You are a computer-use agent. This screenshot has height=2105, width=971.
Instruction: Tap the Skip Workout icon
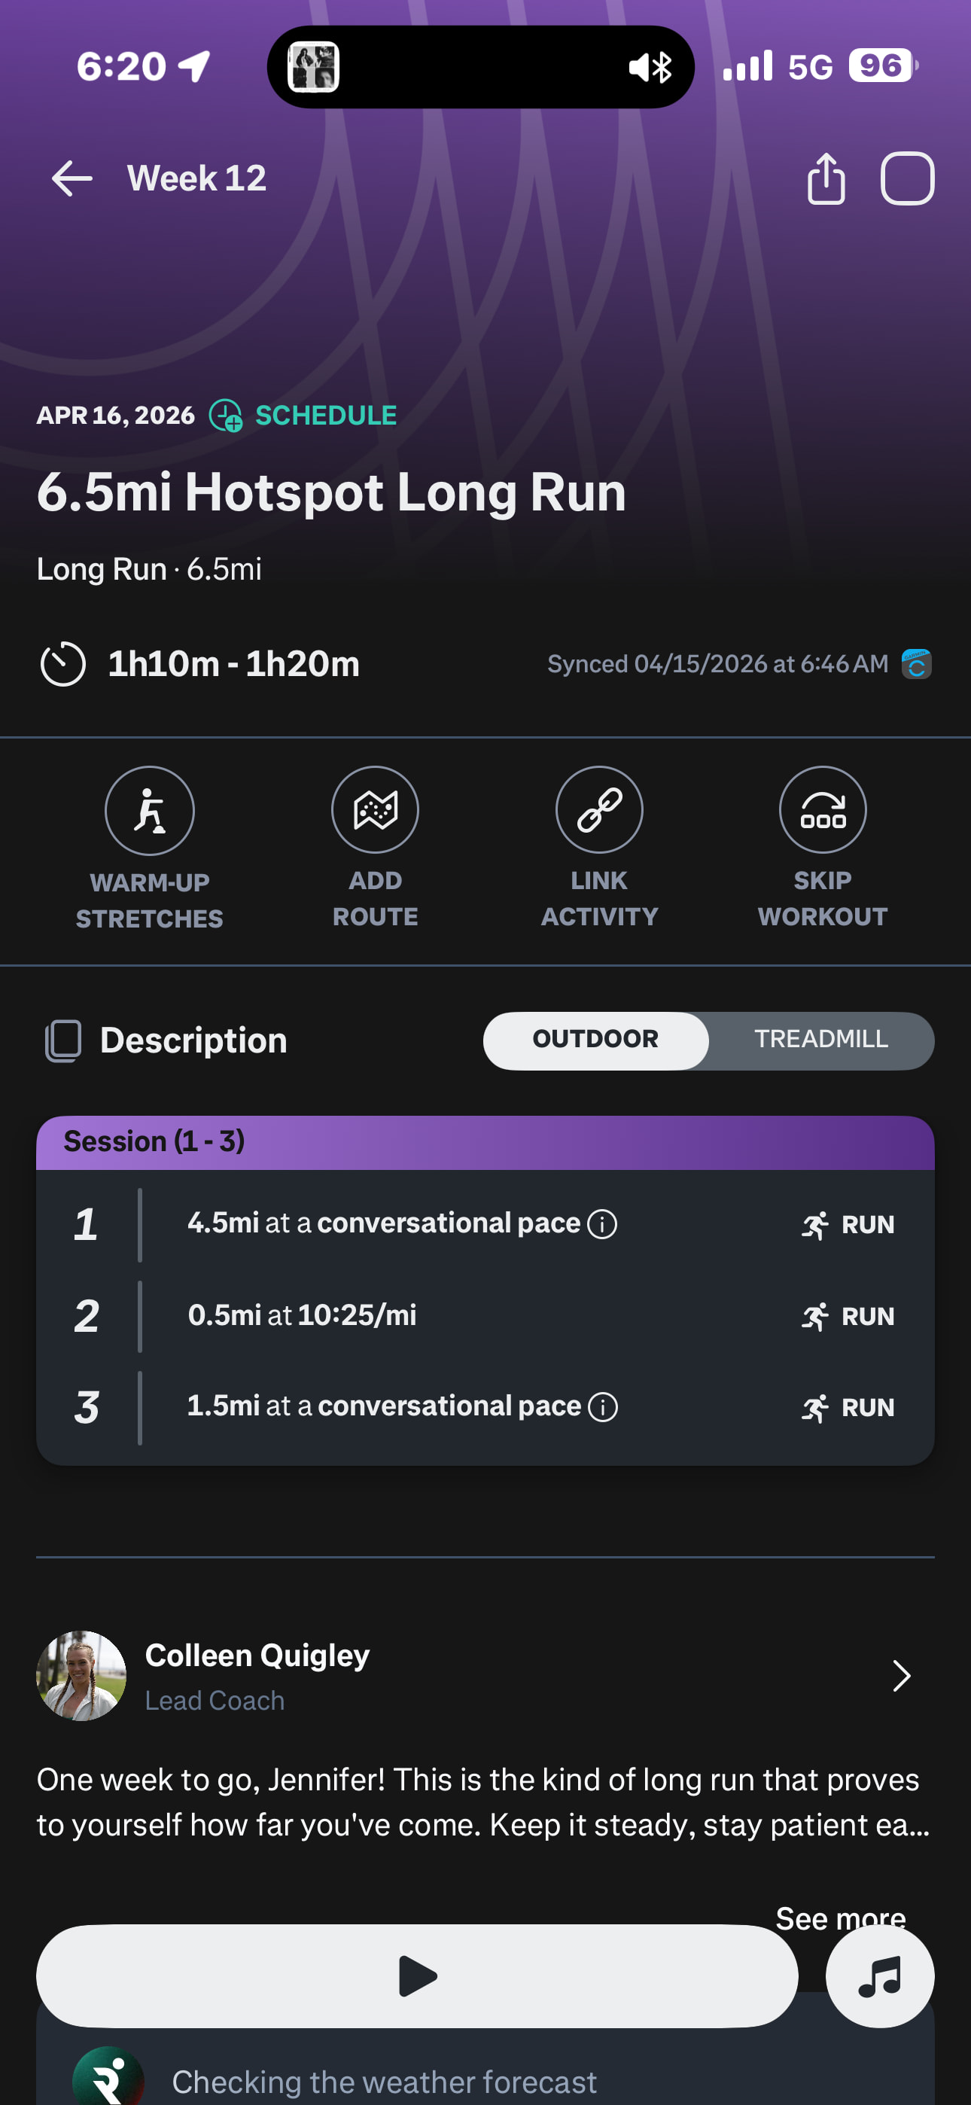(x=822, y=810)
